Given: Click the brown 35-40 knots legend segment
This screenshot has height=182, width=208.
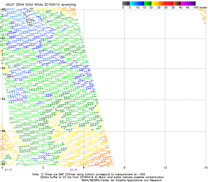Looking at the screenshot, I should click(177, 3).
